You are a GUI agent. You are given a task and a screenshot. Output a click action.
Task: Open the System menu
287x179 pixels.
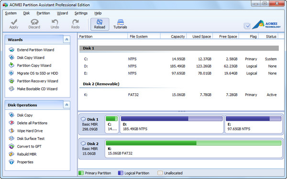[11, 13]
